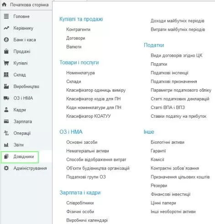Click the Продажі shopping bag icon
The image size is (215, 224).
click(6, 51)
